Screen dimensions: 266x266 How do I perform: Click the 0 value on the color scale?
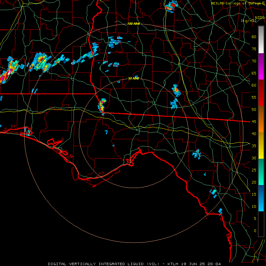[x=255, y=231]
